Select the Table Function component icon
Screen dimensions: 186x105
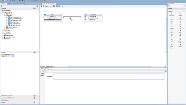172,45
